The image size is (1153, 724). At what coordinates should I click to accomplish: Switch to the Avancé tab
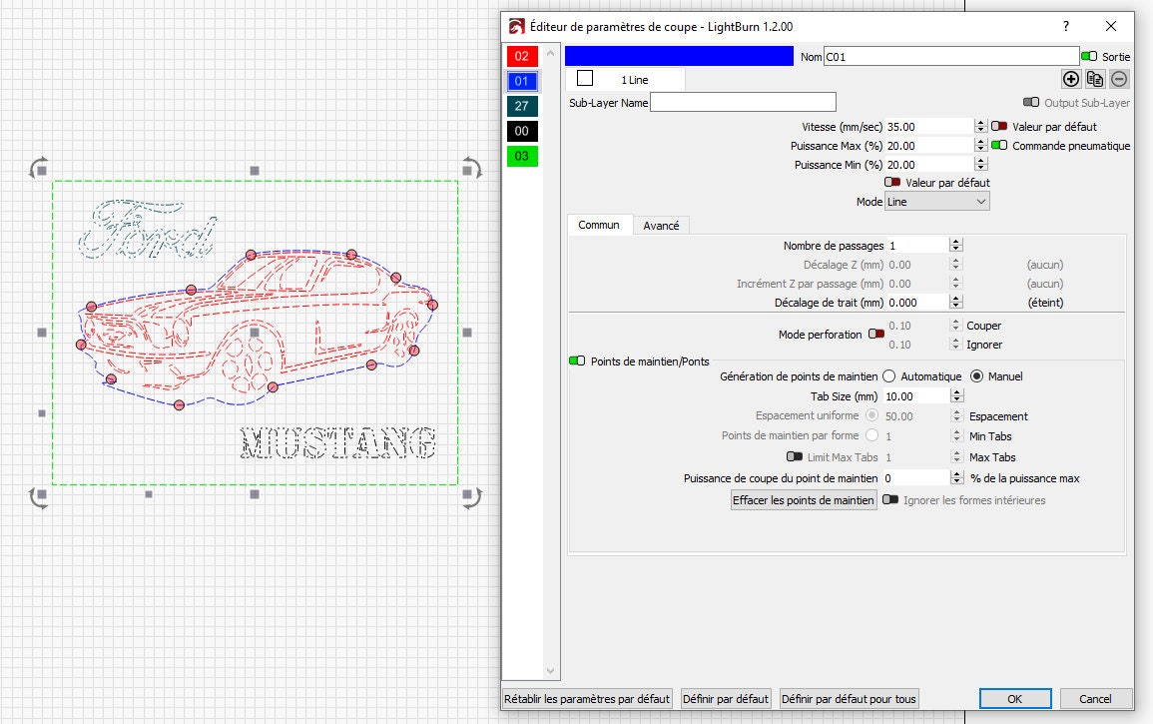coord(661,225)
